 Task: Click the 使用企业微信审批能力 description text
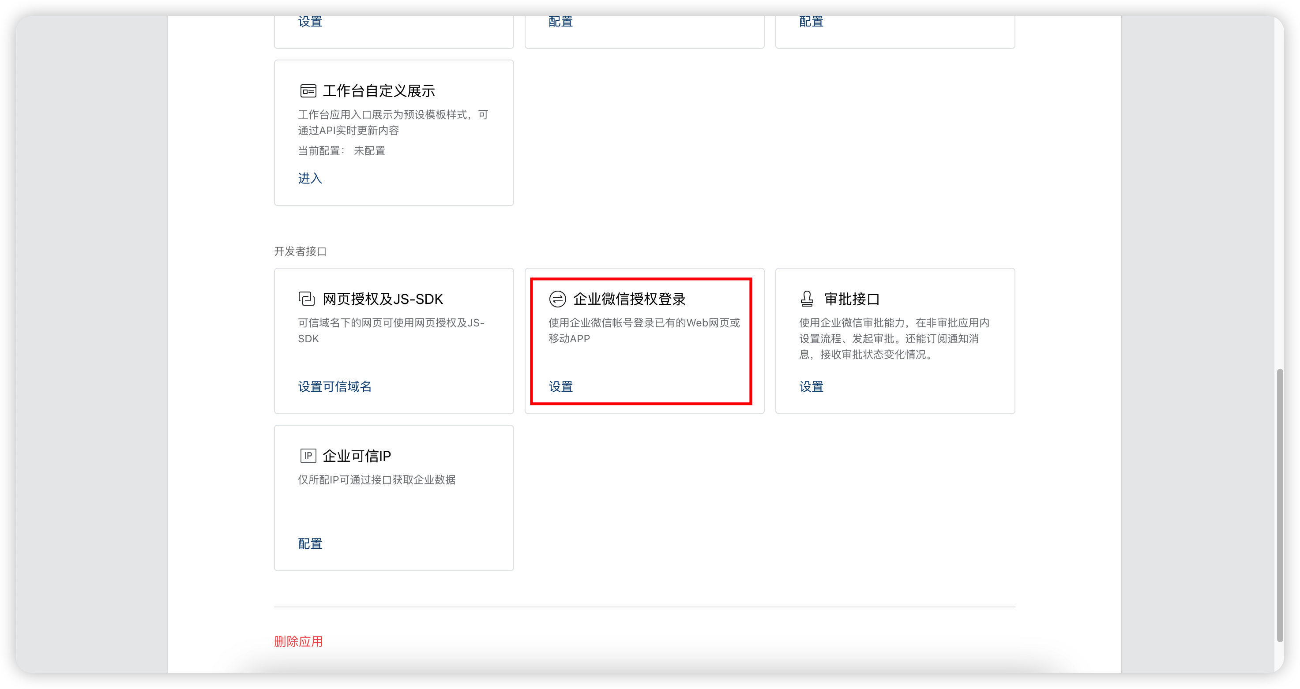(x=894, y=338)
